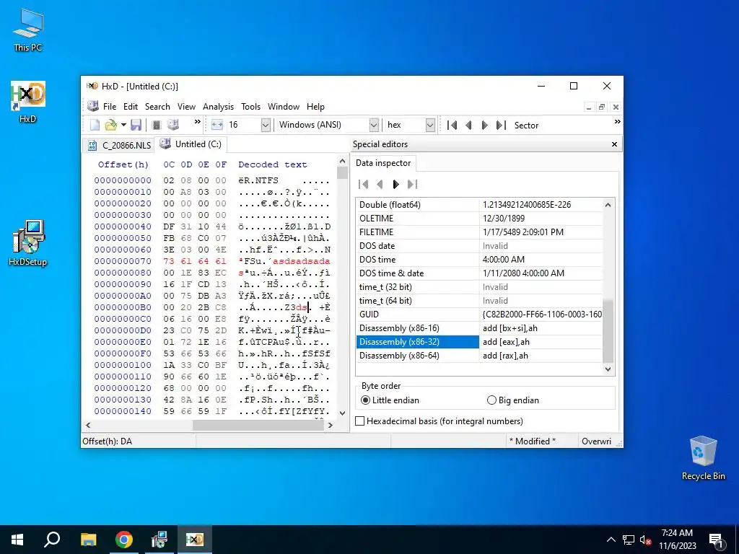The height and width of the screenshot is (554, 739).
Task: Click the hex view scroll up arrow
Action: click(x=342, y=161)
